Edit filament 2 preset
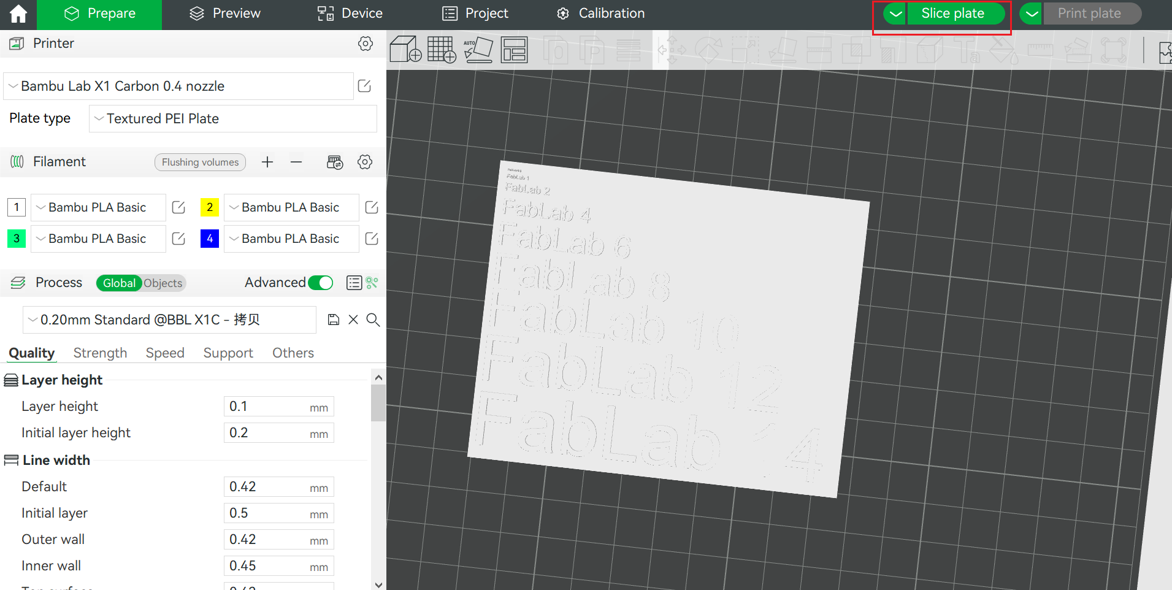This screenshot has height=590, width=1172. pos(372,207)
